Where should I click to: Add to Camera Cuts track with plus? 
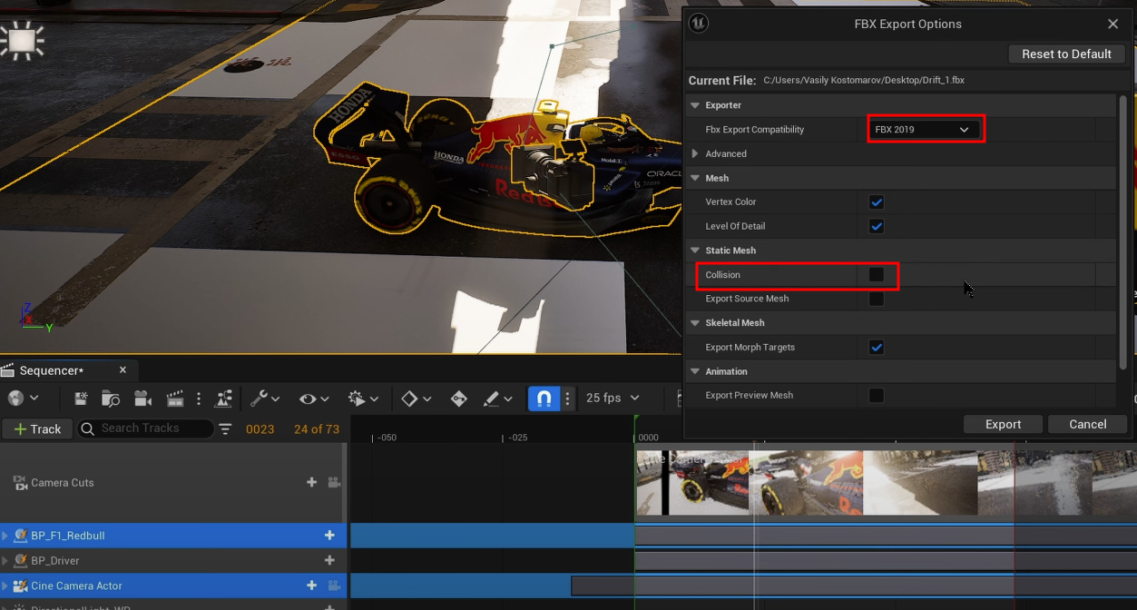click(311, 482)
